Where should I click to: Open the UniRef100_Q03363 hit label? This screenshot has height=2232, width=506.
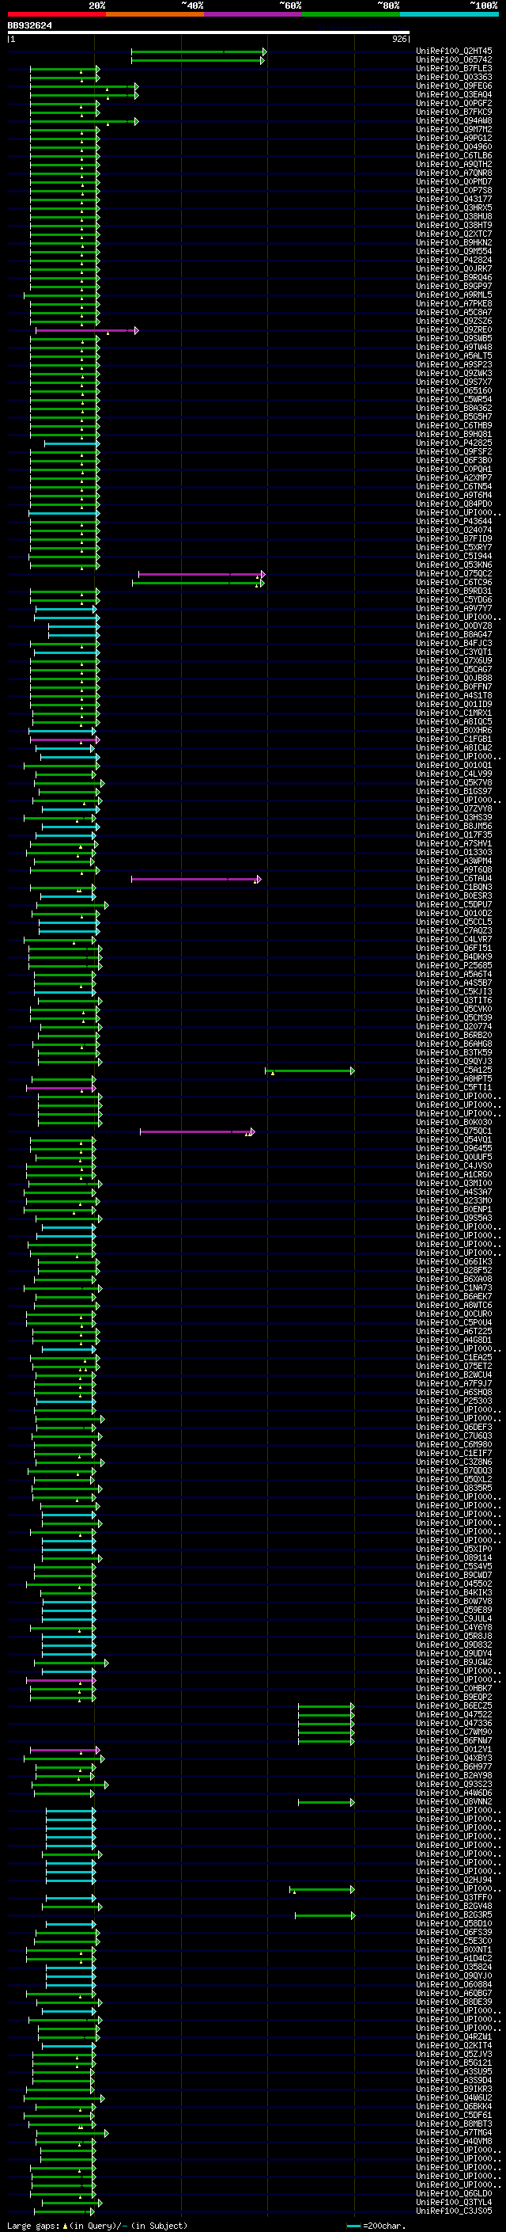point(454,77)
